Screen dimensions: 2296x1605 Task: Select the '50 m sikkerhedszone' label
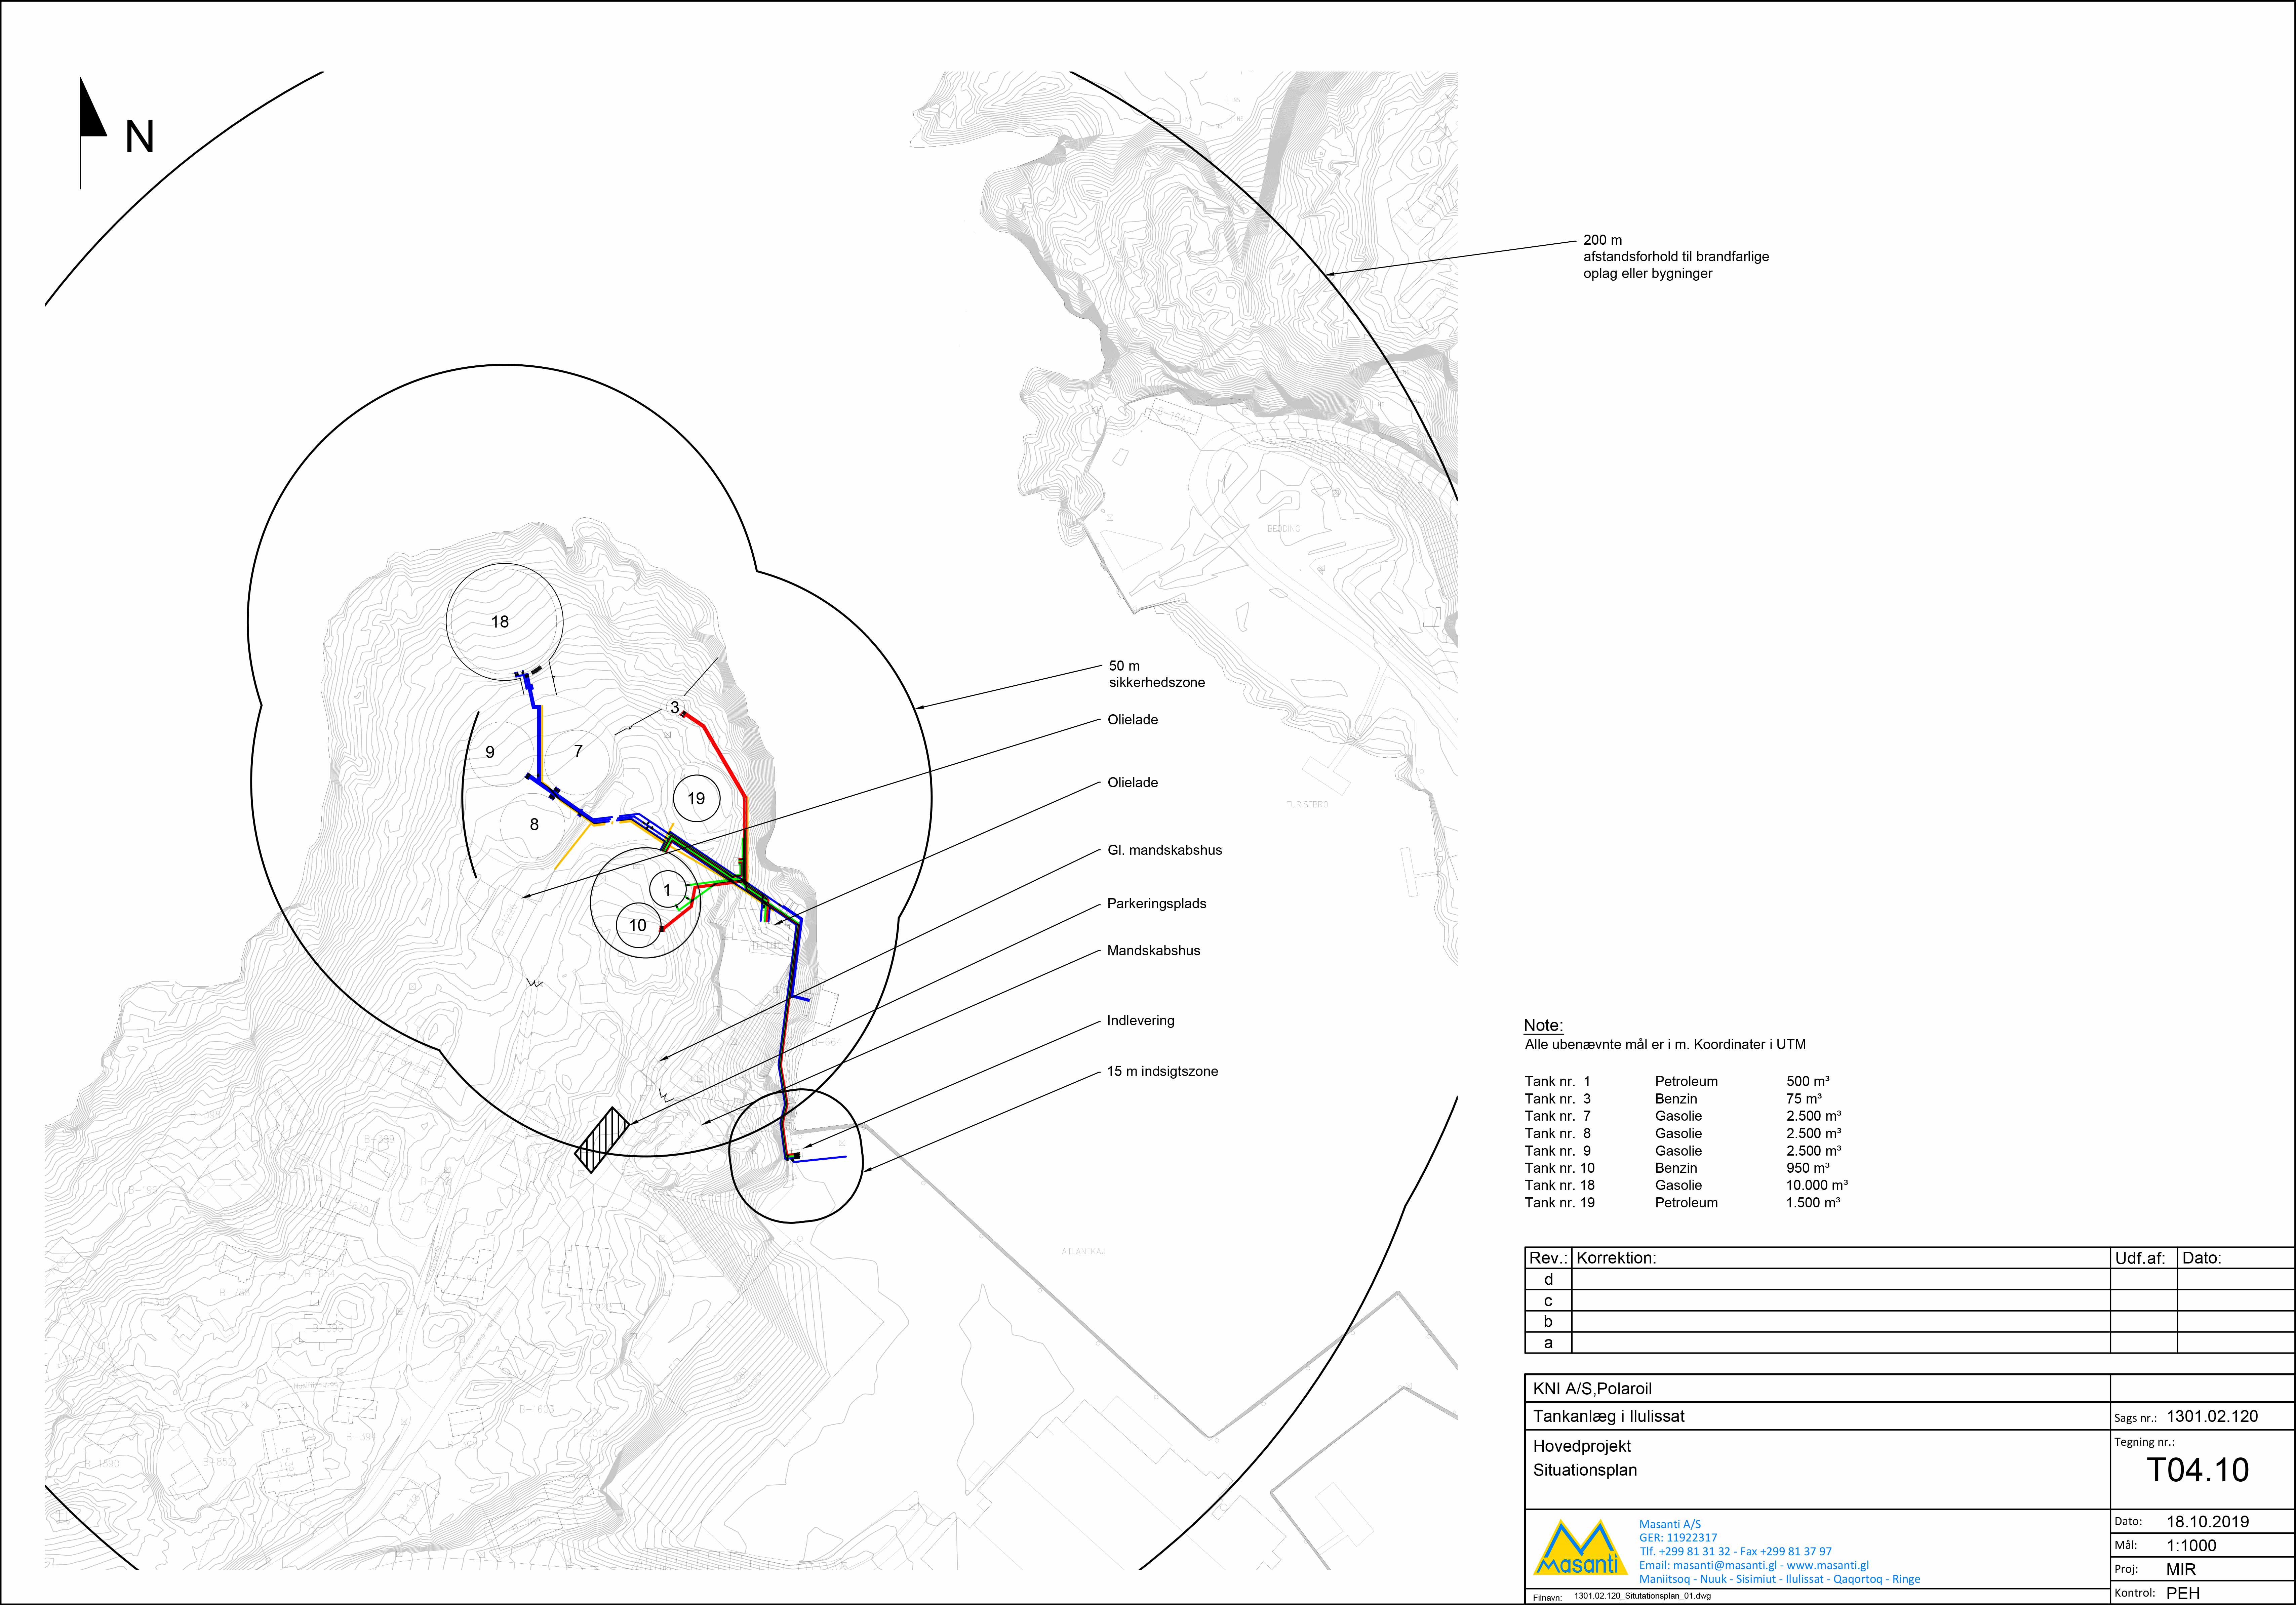(x=1157, y=674)
